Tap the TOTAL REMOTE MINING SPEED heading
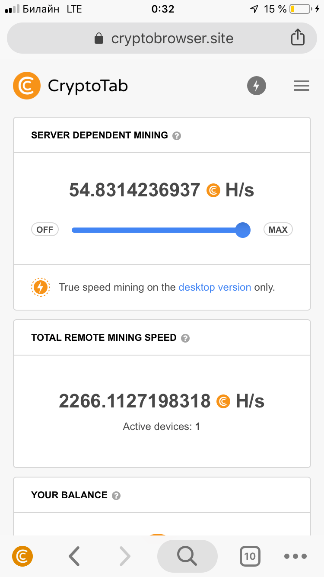 (x=104, y=338)
